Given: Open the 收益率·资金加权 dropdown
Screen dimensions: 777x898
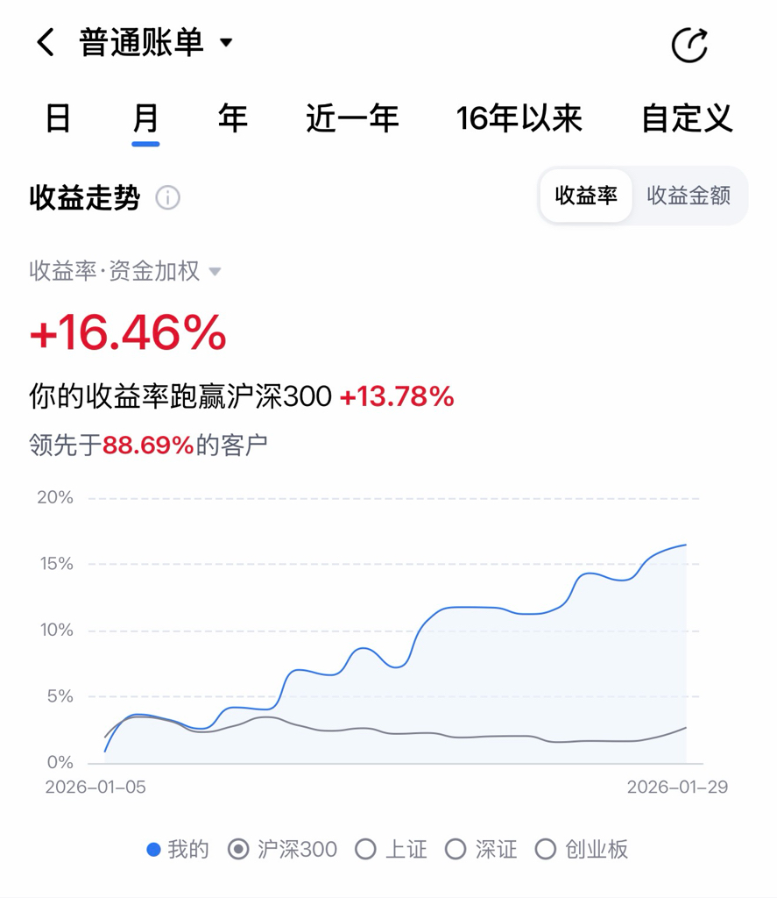Looking at the screenshot, I should click(125, 271).
